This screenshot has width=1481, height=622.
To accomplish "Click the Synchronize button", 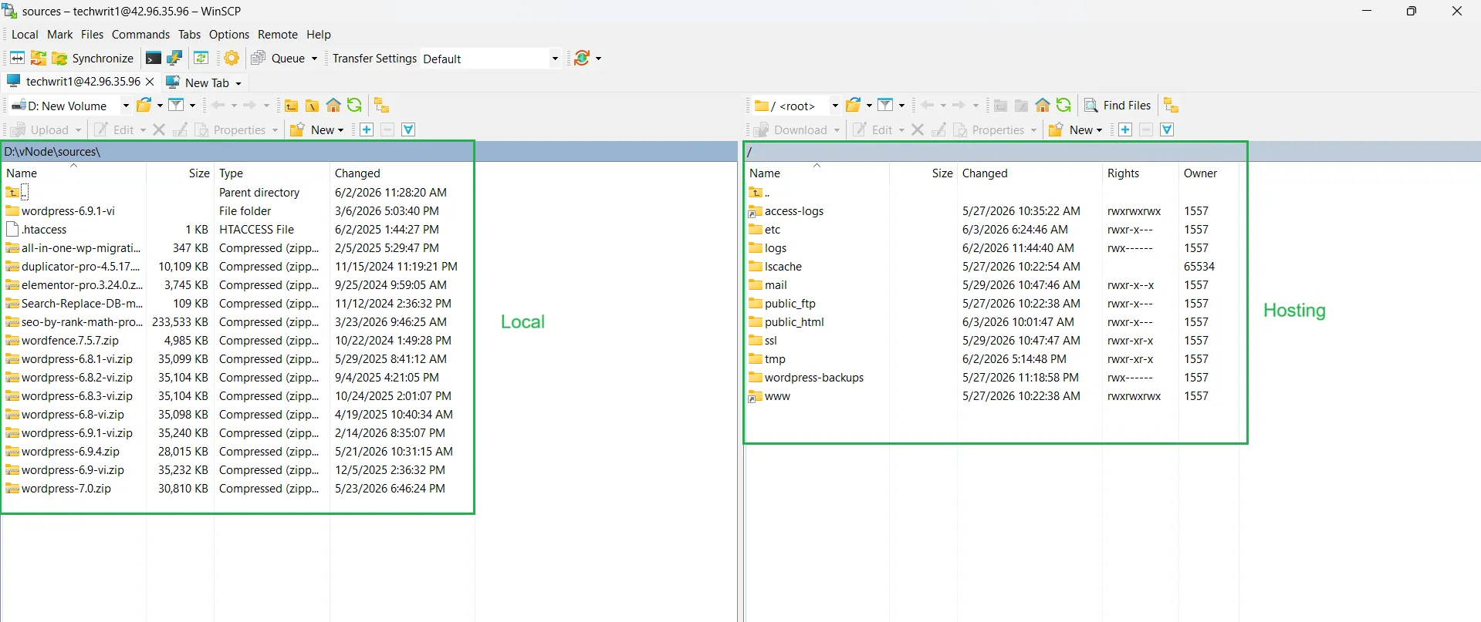I will click(x=93, y=58).
